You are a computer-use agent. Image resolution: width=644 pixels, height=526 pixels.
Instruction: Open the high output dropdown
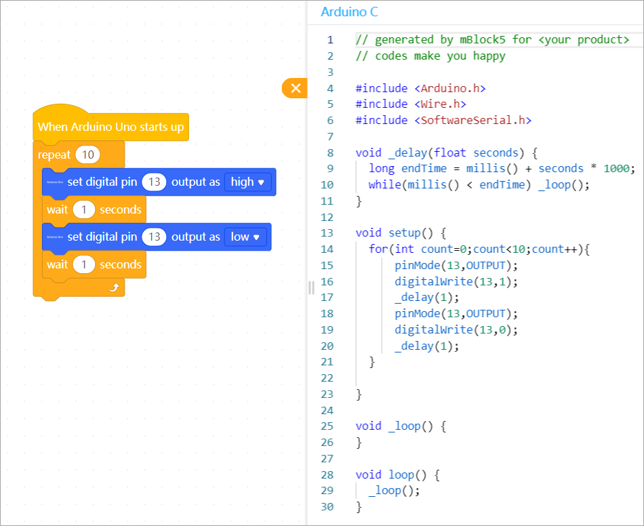249,182
